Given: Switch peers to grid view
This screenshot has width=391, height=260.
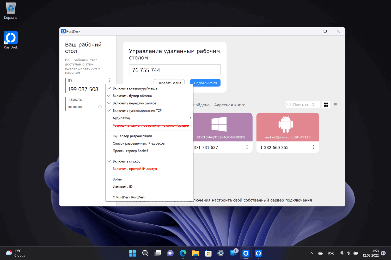Looking at the screenshot, I should pos(326,105).
